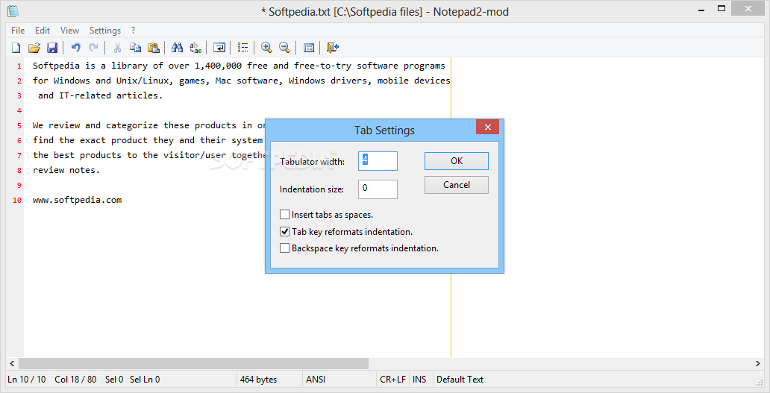This screenshot has width=770, height=393.
Task: Undo the last edit
Action: (75, 48)
